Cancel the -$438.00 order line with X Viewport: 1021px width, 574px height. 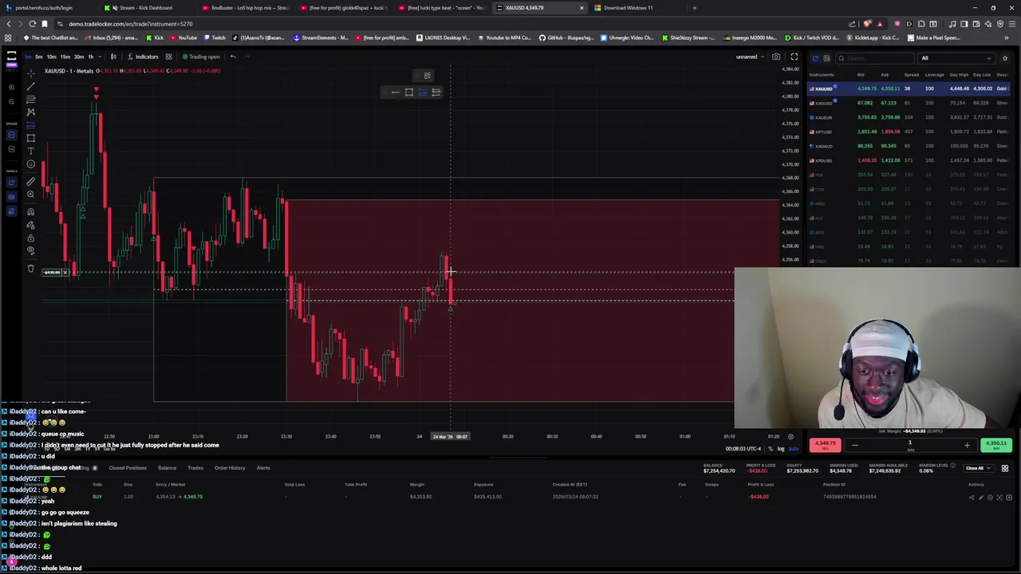(65, 273)
